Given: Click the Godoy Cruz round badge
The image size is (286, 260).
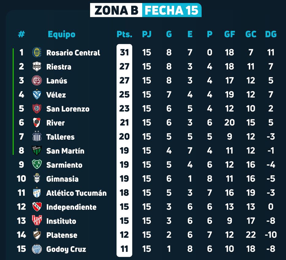Looking at the screenshot, I should click(37, 249).
